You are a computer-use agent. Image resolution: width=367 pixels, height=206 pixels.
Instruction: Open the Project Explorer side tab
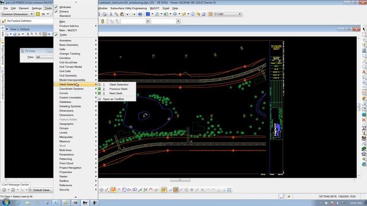(x=2, y=53)
